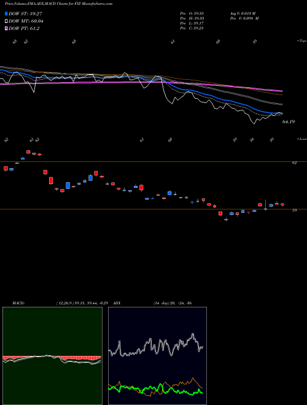Click the 'Pre V: 0.098 M' volume text

pyautogui.click(x=244, y=18)
